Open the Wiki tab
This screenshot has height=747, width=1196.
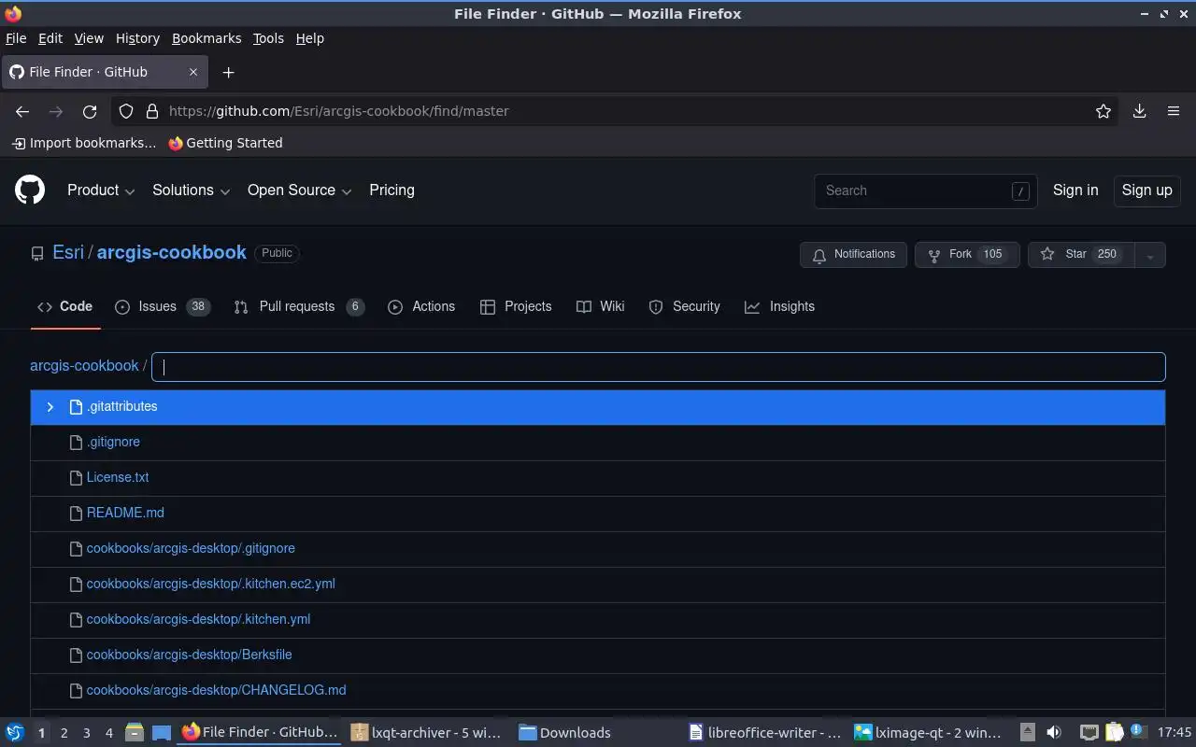tap(601, 307)
